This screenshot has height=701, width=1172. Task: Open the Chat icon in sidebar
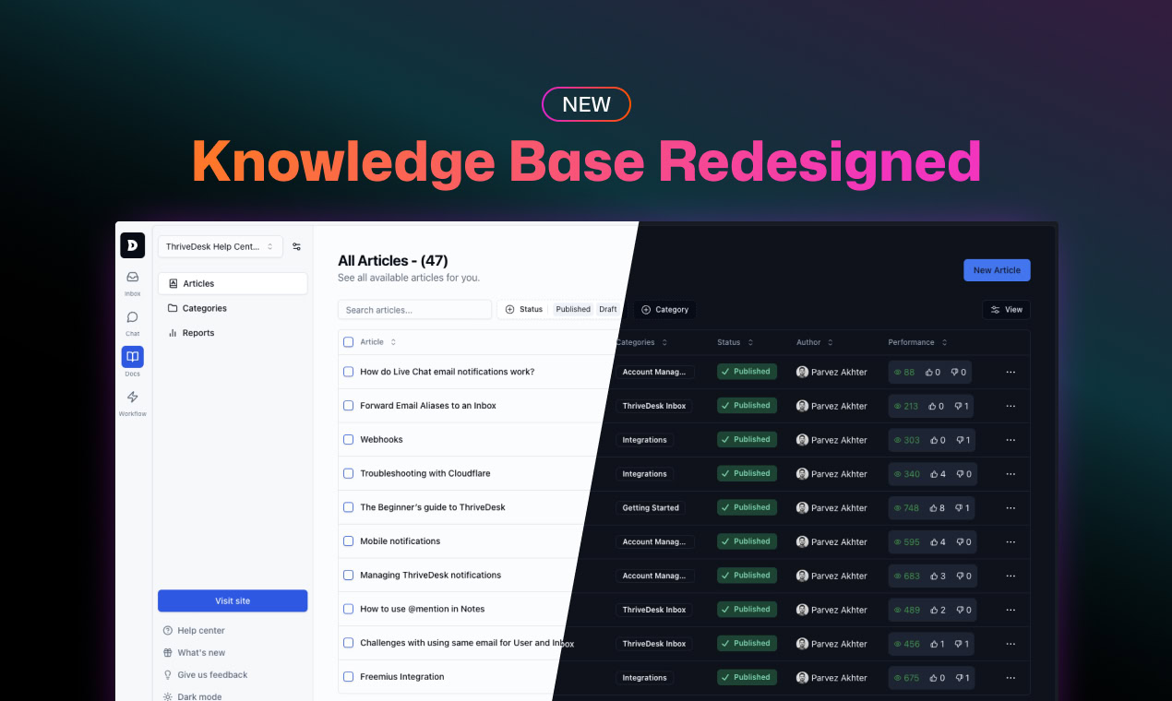pyautogui.click(x=133, y=318)
